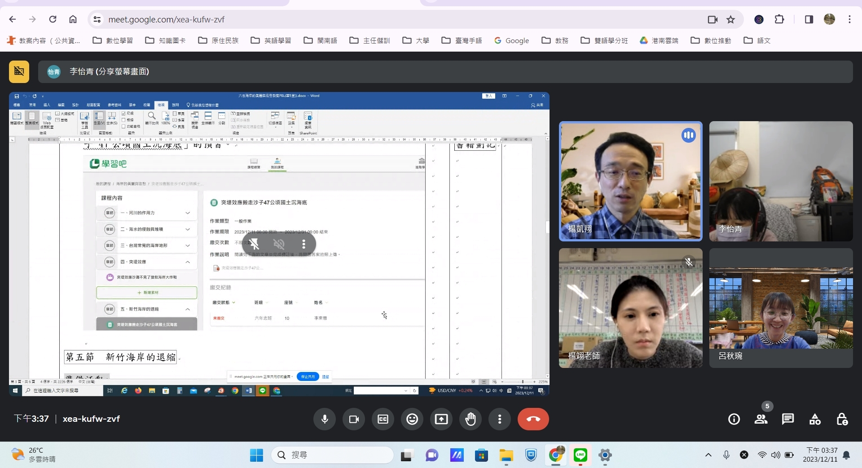Open the host controls lock icon
The image size is (862, 468).
click(x=842, y=419)
